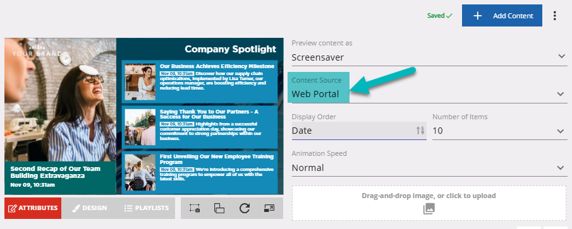Open the Animation Speed dropdown
The height and width of the screenshot is (229, 572).
pos(429,168)
